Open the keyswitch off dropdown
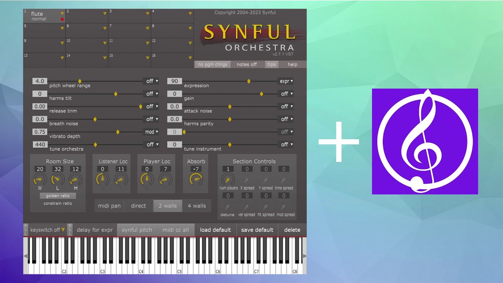Viewport: 503px width, 283px height. 47,230
